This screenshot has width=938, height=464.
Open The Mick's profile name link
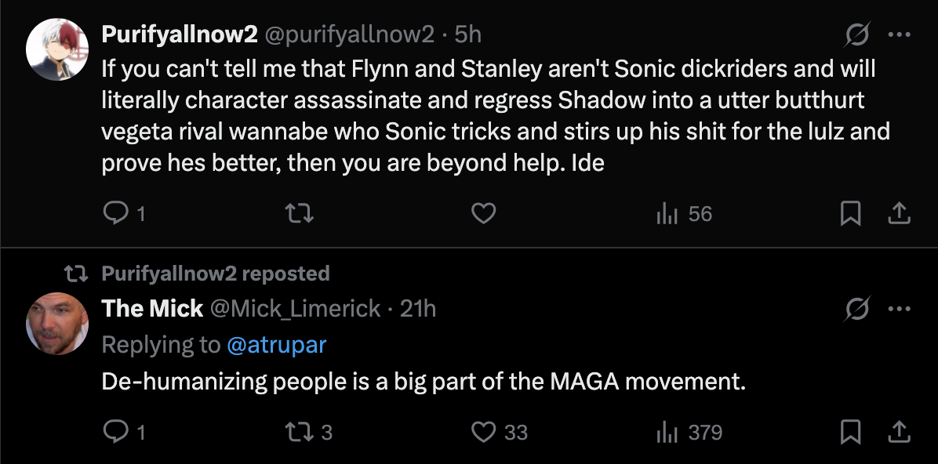[x=152, y=309]
